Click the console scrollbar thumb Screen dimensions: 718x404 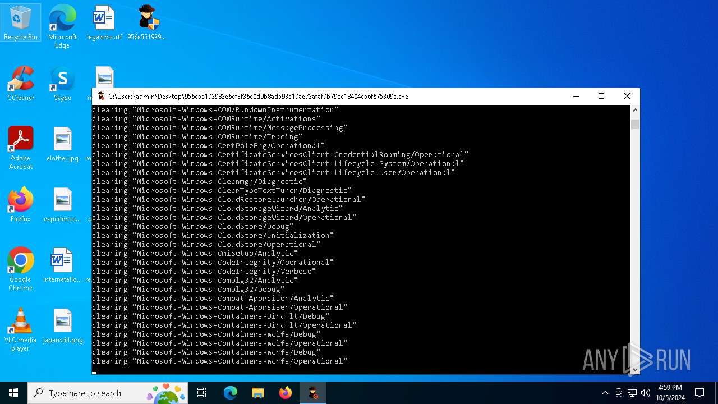(x=635, y=124)
